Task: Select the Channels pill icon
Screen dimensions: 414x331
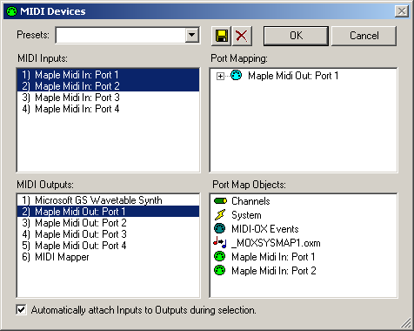Action: tap(220, 201)
